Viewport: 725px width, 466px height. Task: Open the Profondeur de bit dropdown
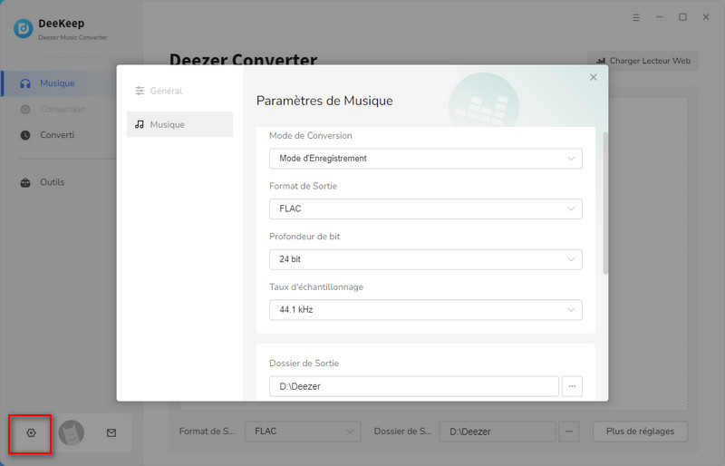pyautogui.click(x=425, y=259)
